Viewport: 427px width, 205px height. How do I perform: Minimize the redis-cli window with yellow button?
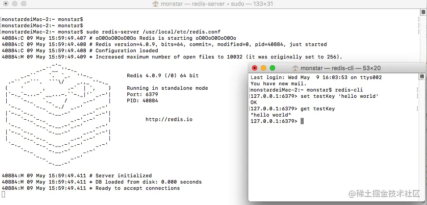[264, 68]
